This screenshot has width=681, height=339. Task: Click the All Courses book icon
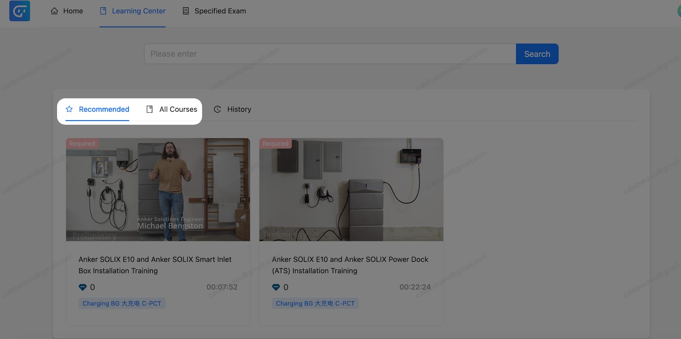coord(149,109)
